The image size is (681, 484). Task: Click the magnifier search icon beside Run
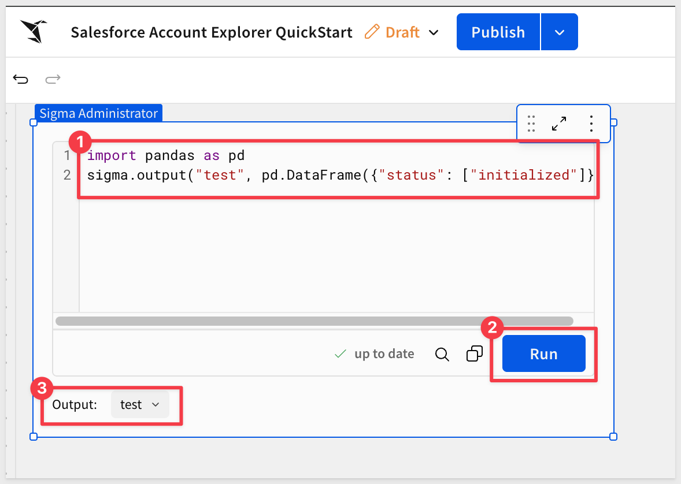442,354
